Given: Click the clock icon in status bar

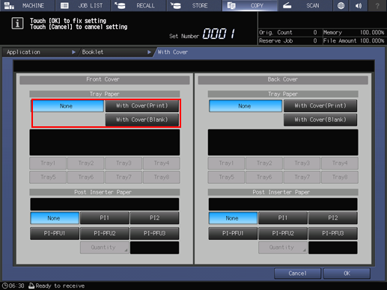Looking at the screenshot, I should pos(5,286).
